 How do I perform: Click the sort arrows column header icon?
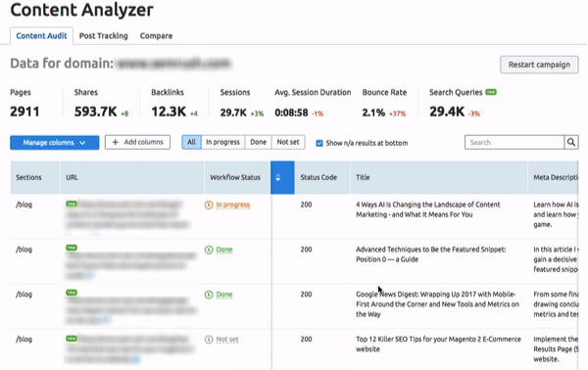[278, 177]
